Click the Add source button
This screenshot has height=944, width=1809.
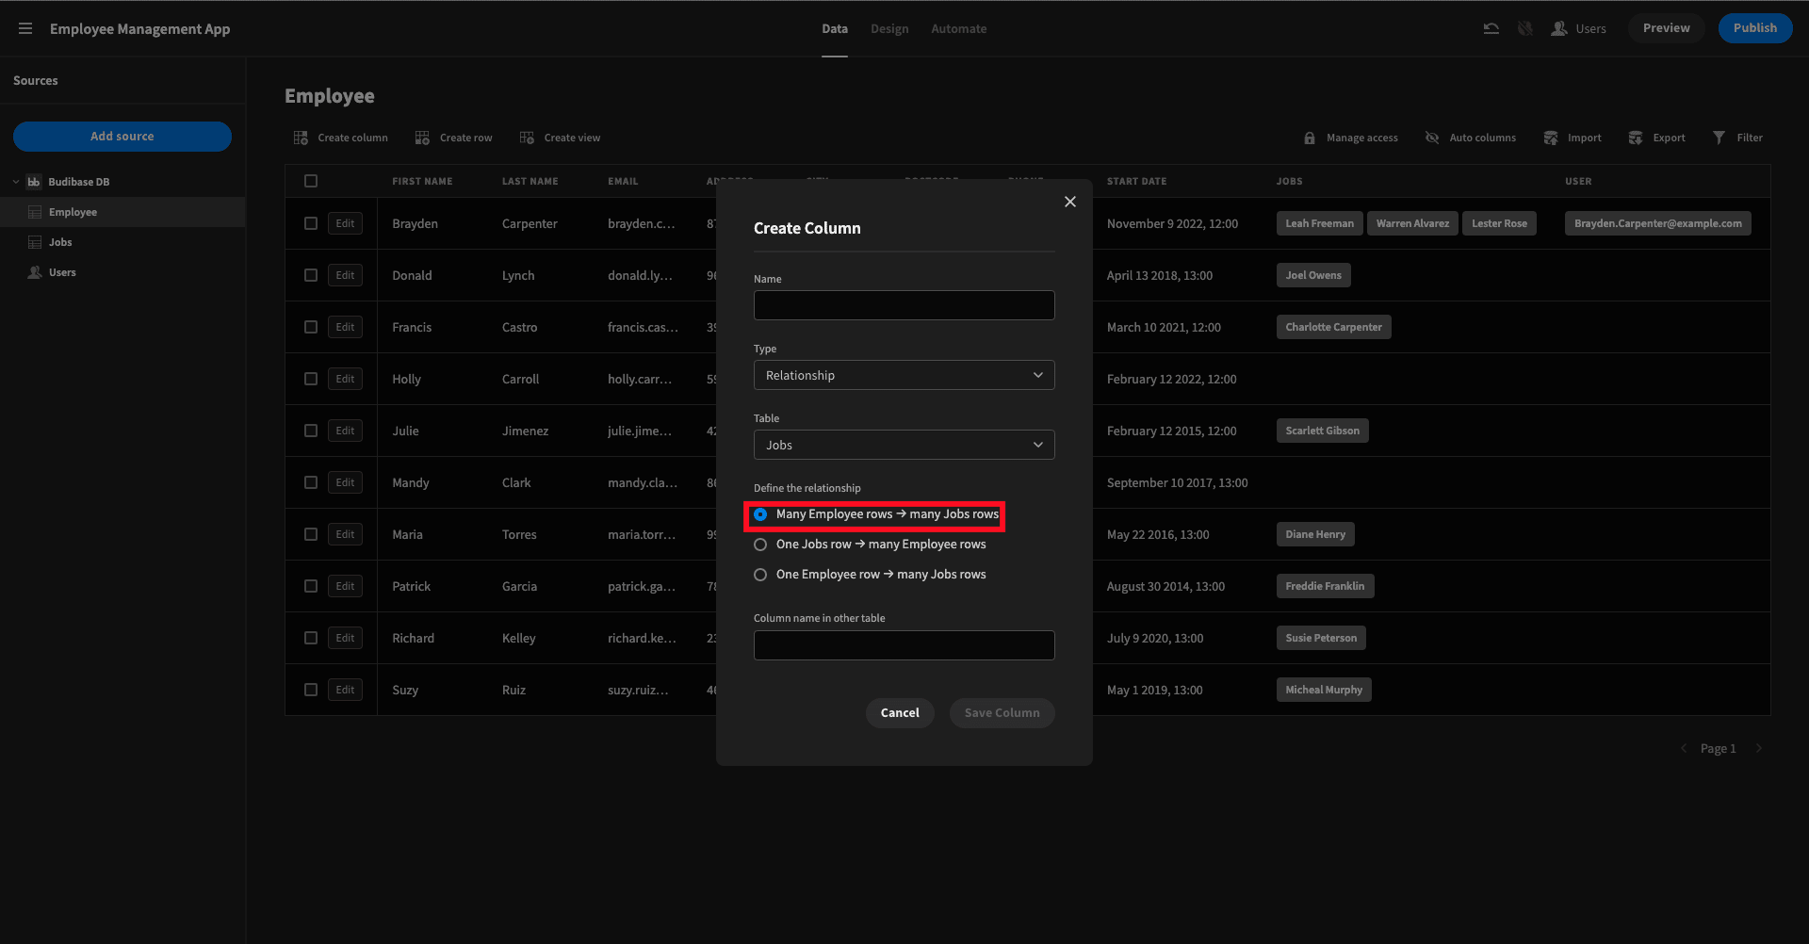coord(122,137)
